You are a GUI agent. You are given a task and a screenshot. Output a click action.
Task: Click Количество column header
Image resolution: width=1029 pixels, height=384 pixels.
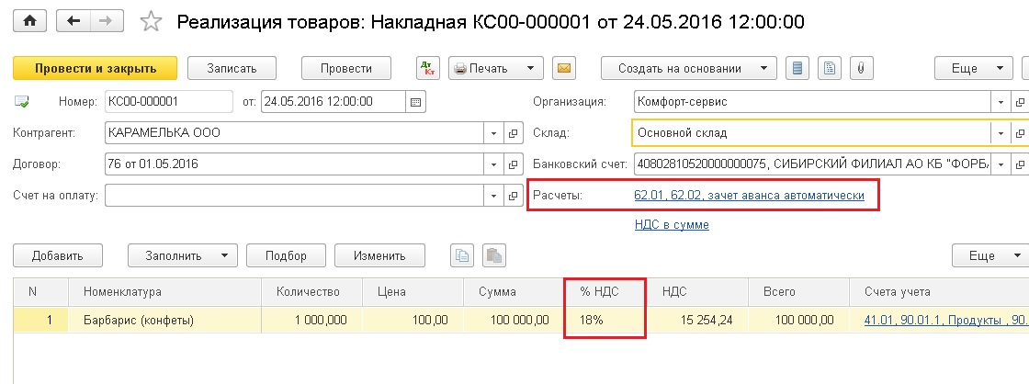pos(311,292)
